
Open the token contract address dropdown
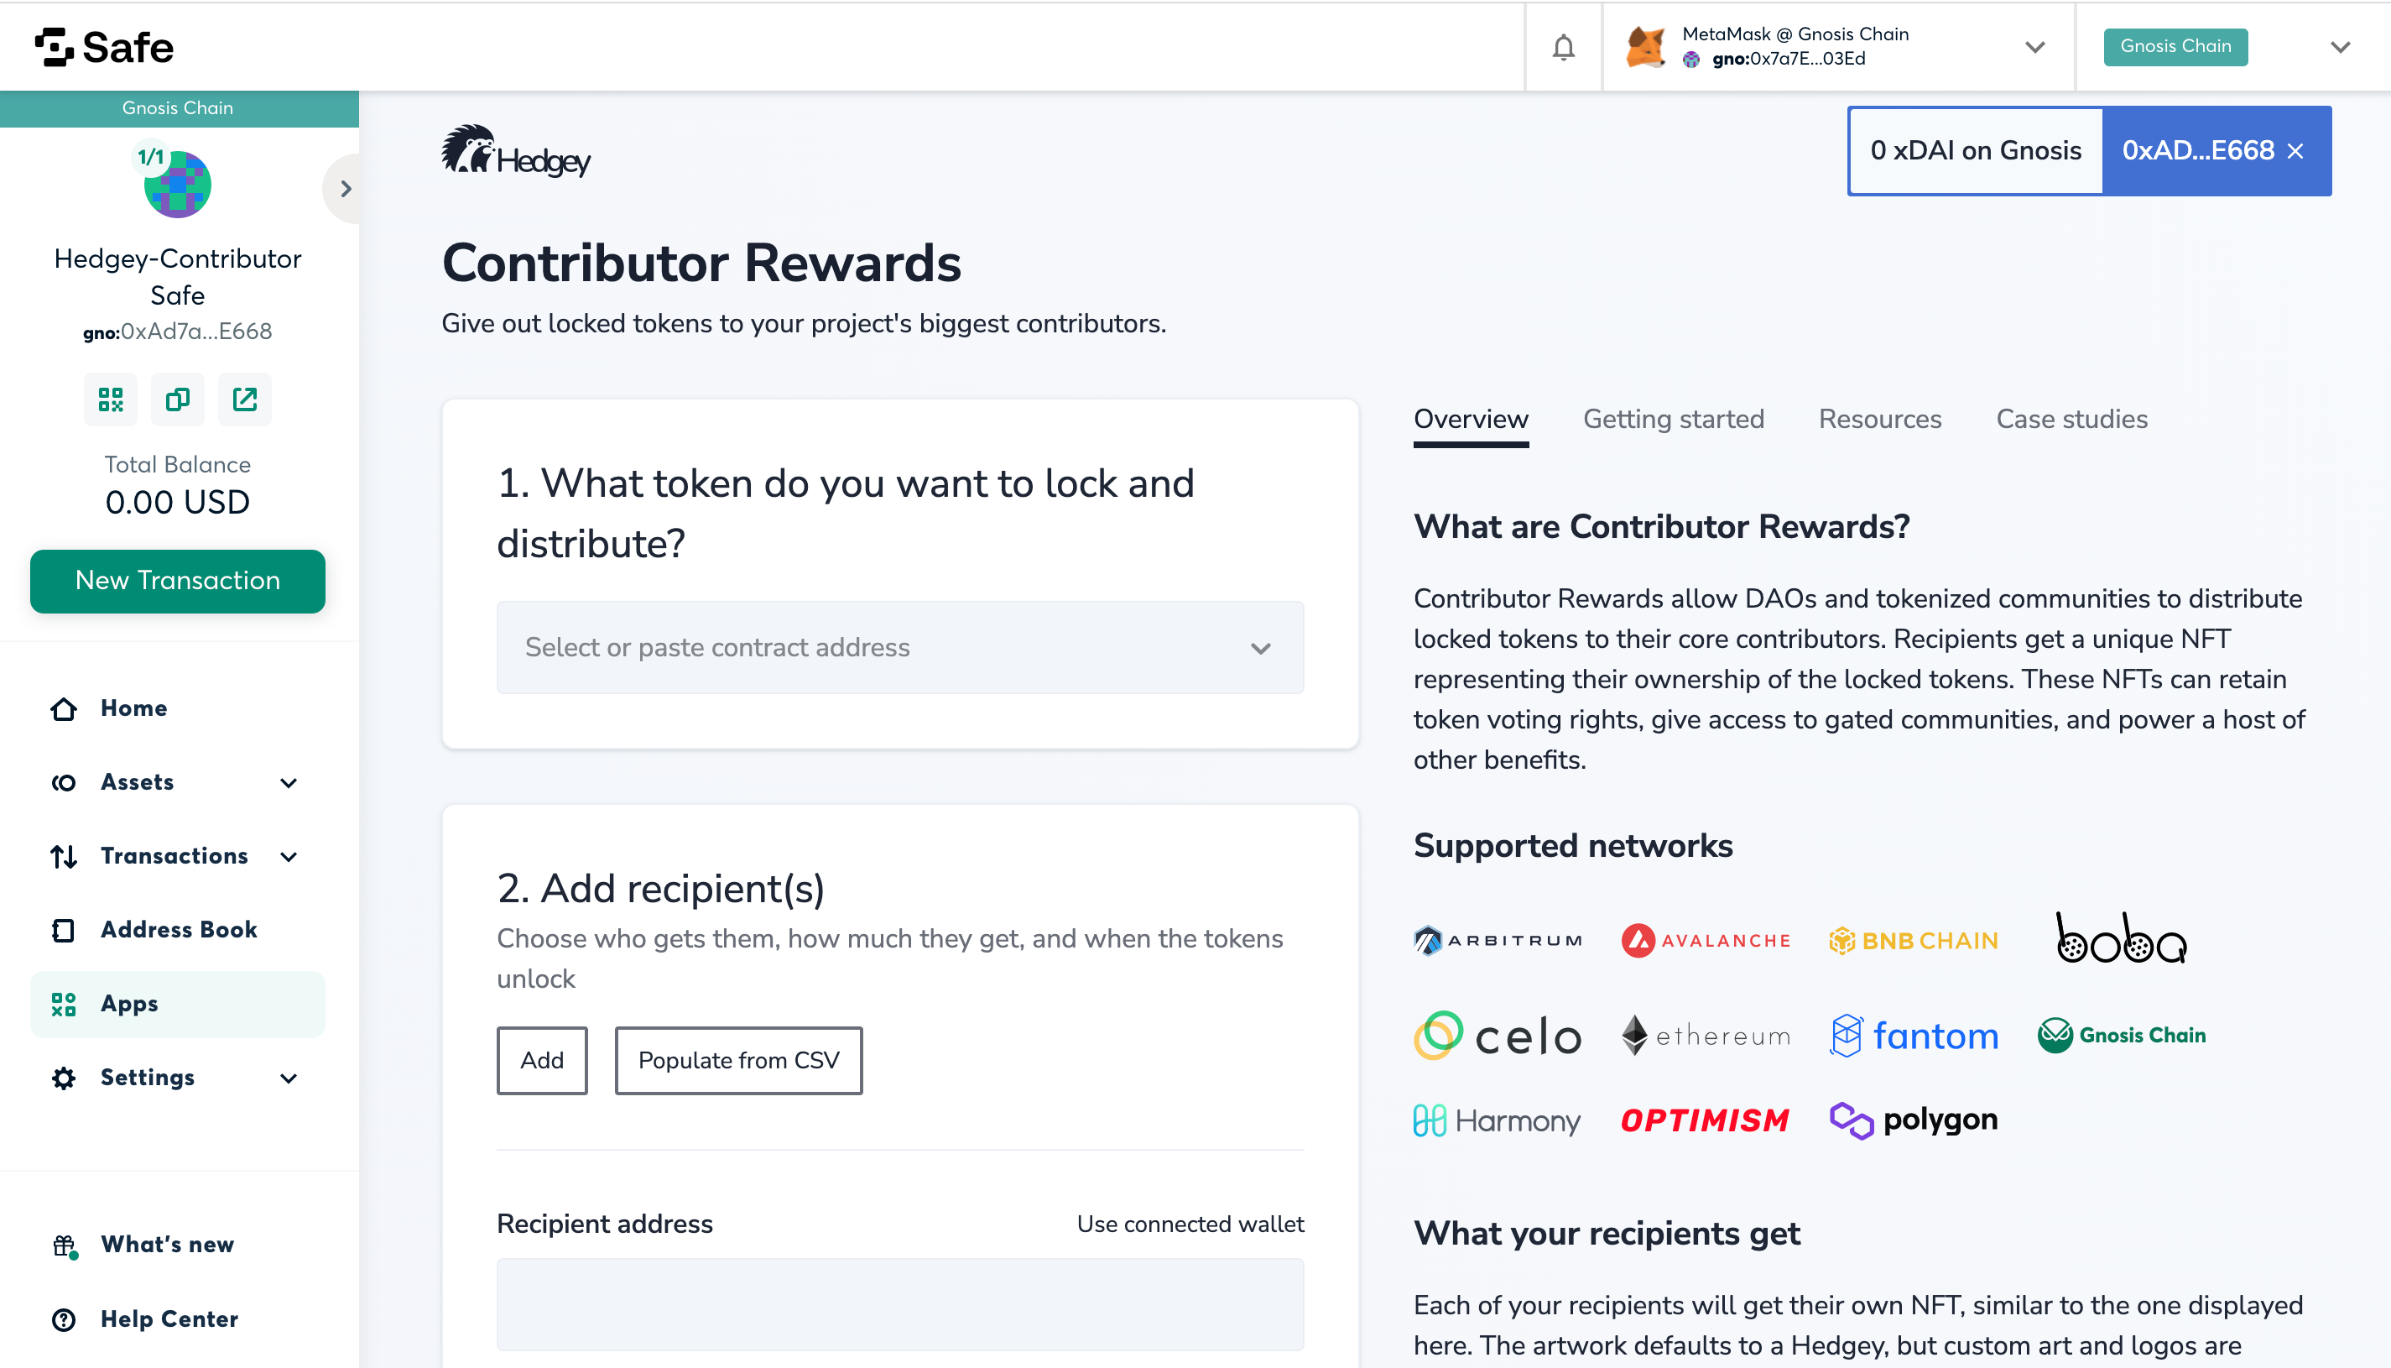[x=899, y=647]
